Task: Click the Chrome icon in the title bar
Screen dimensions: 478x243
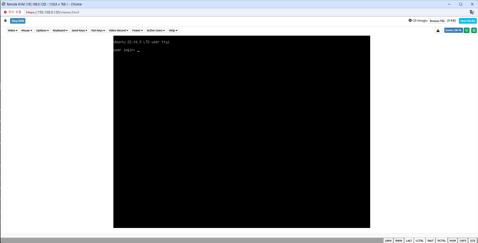Action: 4,4
